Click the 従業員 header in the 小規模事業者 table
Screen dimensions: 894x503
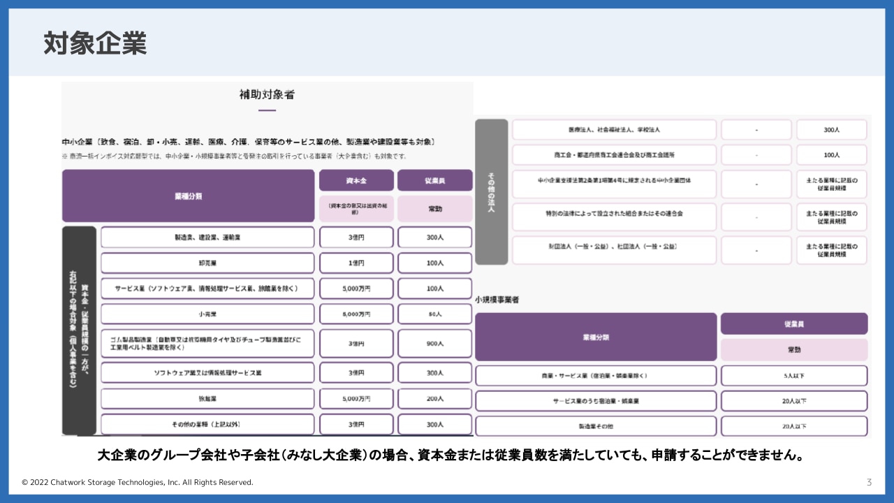(794, 324)
